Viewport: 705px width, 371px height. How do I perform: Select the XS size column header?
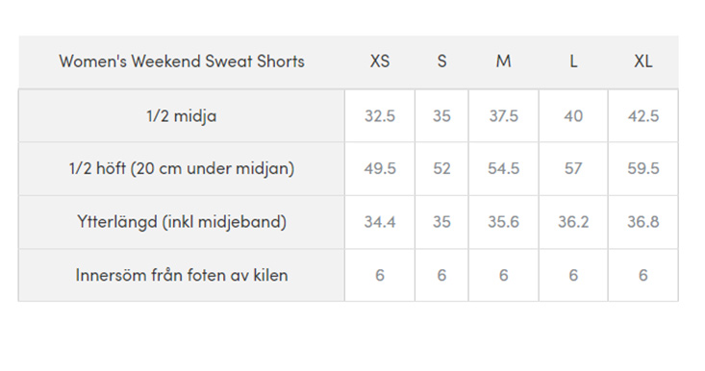(380, 62)
